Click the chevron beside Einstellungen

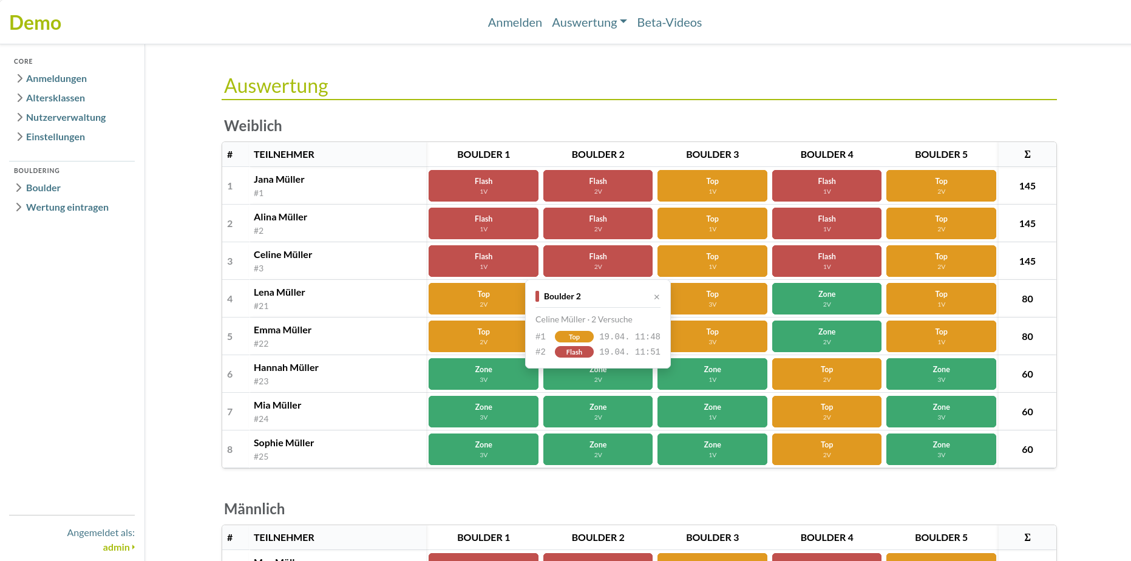pyautogui.click(x=19, y=137)
